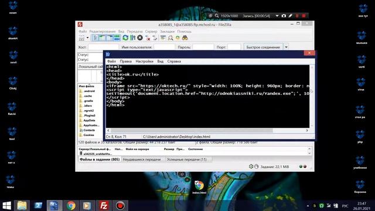Image resolution: width=375 pixels, height=211 pixels.
Task: Open the filename filters dialog icon
Action: pyautogui.click(x=163, y=38)
